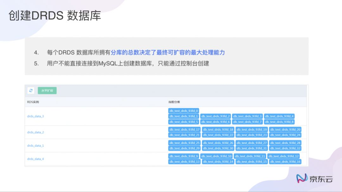Screen dimensions: 342x192
Task: Select the db_test_drds_93fd_26 tag
Action: [218, 143]
